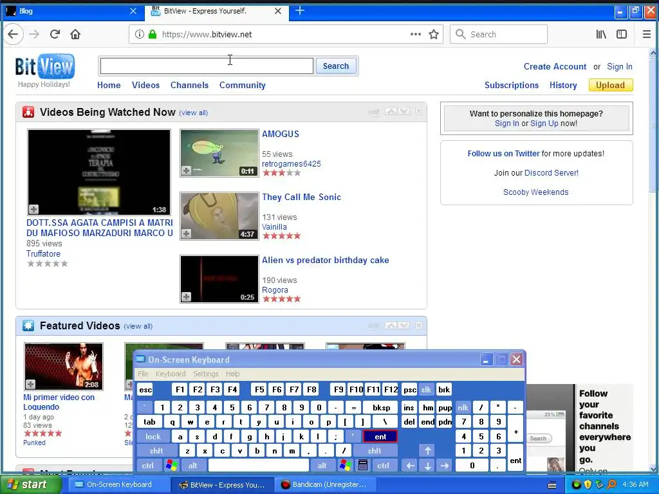The width and height of the screenshot is (659, 494).
Task: Open the Alien vs predator birthday cake thumbnail
Action: (219, 279)
